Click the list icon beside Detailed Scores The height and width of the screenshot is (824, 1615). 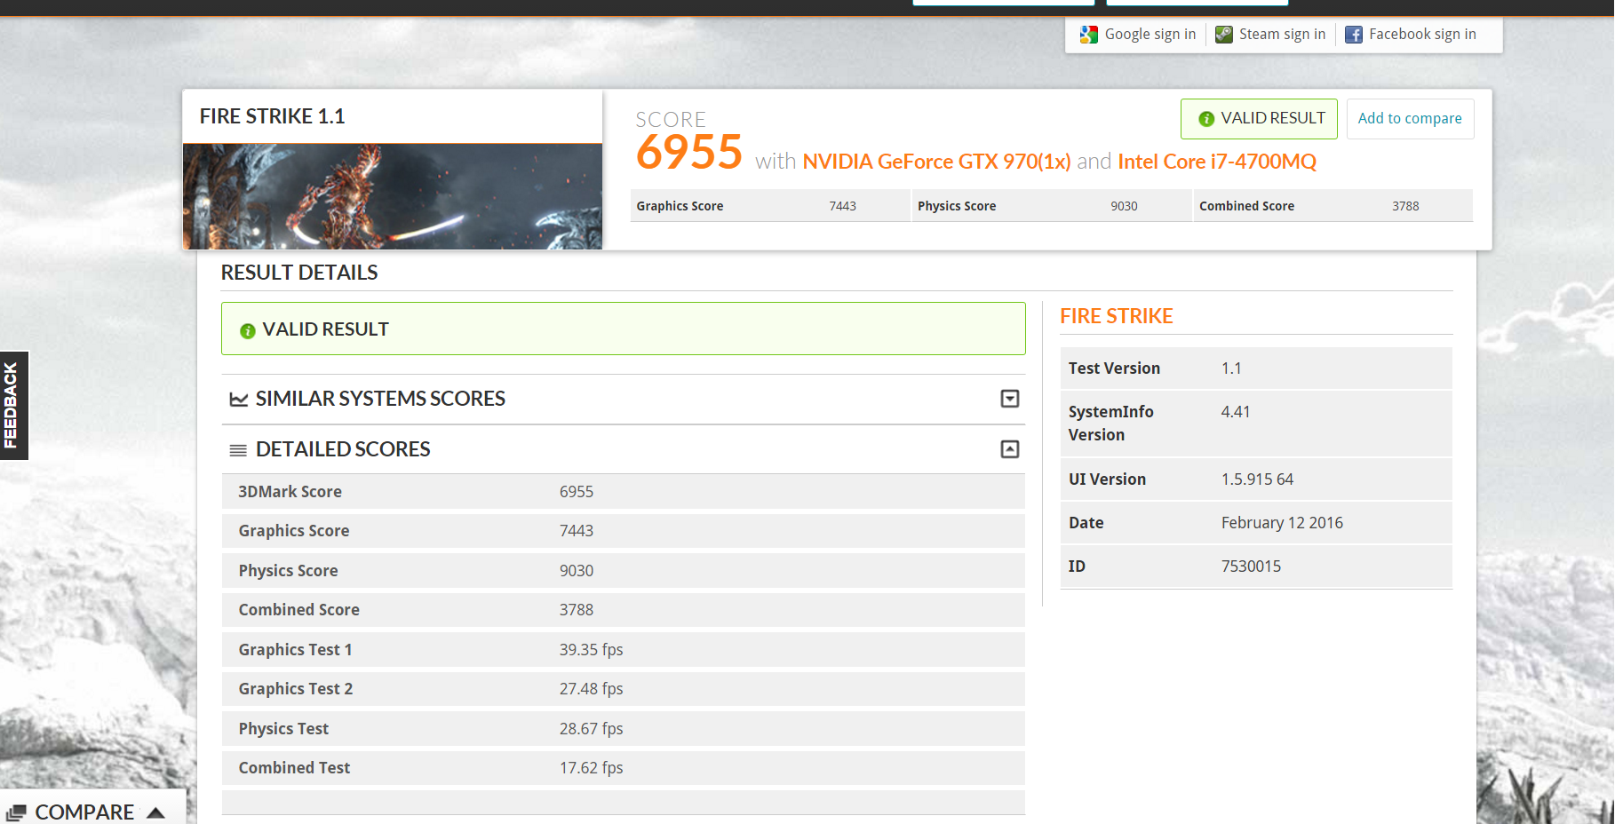(238, 450)
